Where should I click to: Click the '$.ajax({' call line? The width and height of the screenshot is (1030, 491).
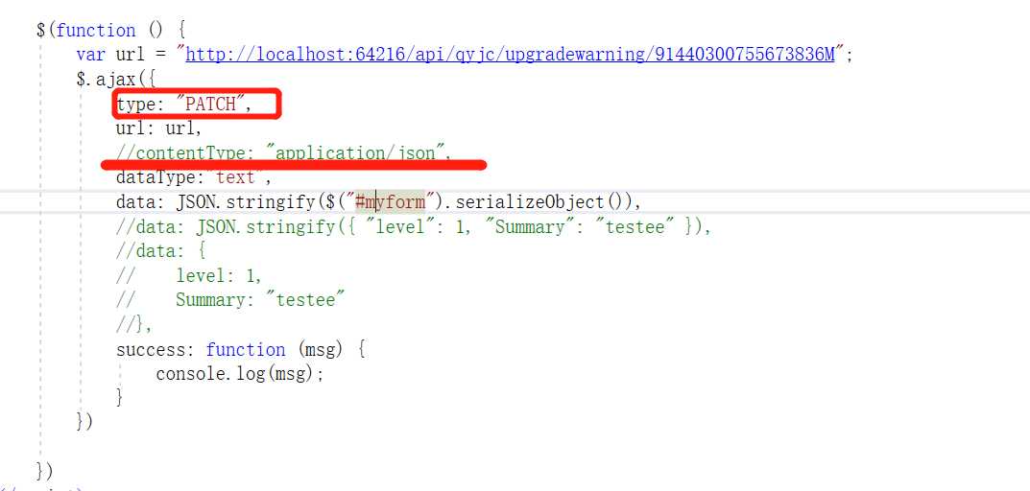(x=115, y=80)
